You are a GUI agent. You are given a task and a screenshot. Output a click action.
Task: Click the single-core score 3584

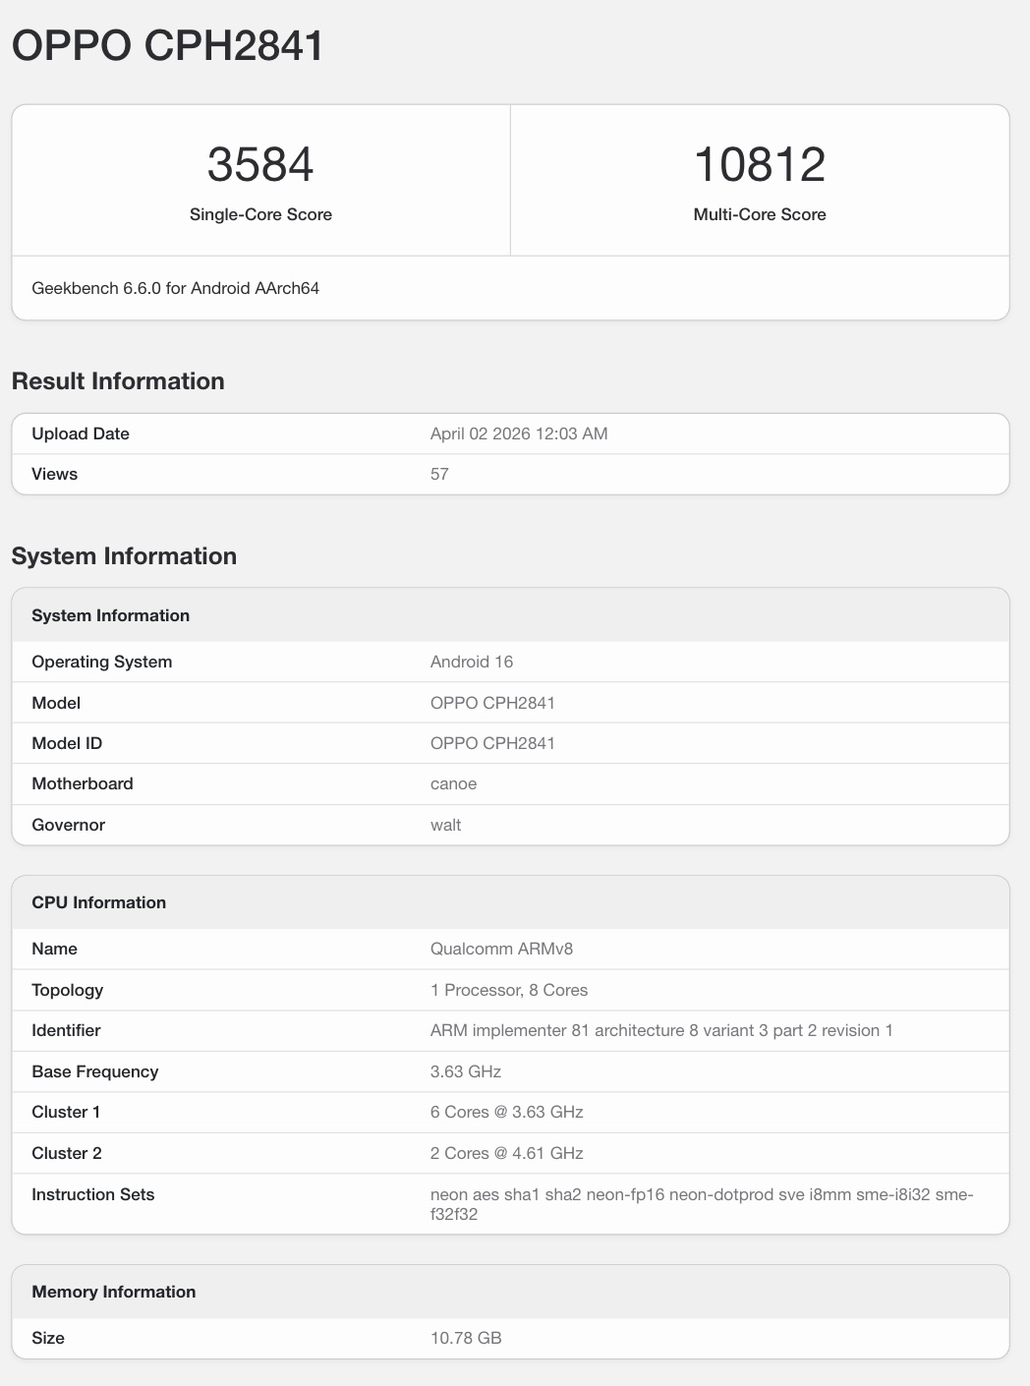pyautogui.click(x=260, y=164)
